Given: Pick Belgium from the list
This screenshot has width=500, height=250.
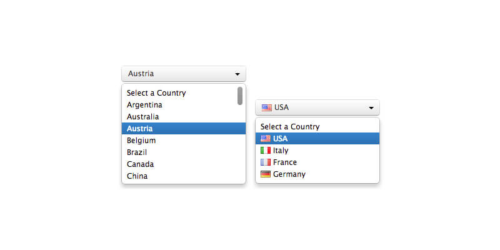Looking at the screenshot, I should click(x=141, y=141).
